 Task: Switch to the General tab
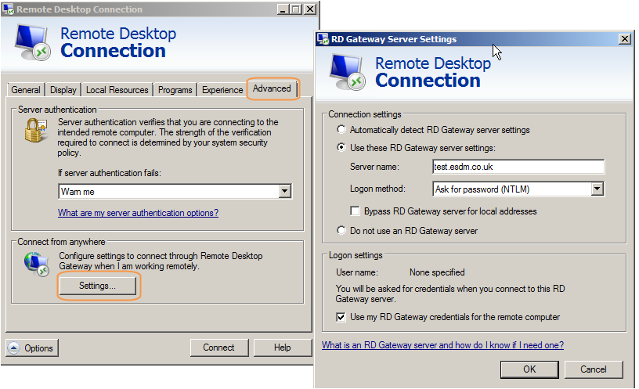point(26,89)
